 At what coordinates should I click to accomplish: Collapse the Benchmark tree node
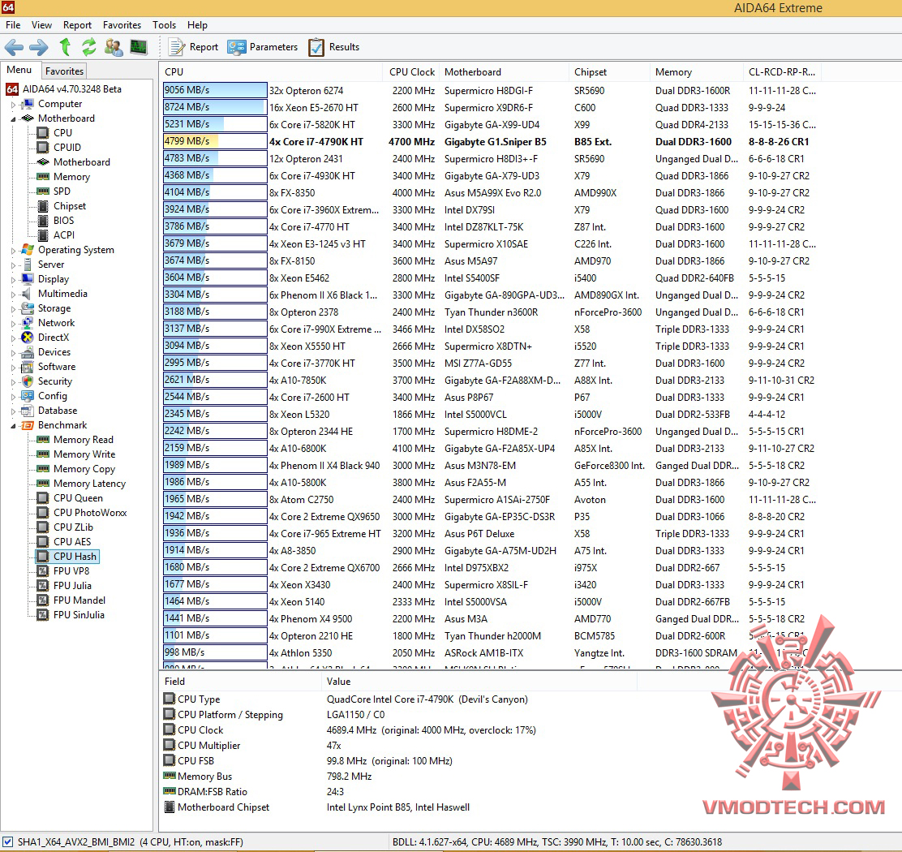tap(13, 426)
